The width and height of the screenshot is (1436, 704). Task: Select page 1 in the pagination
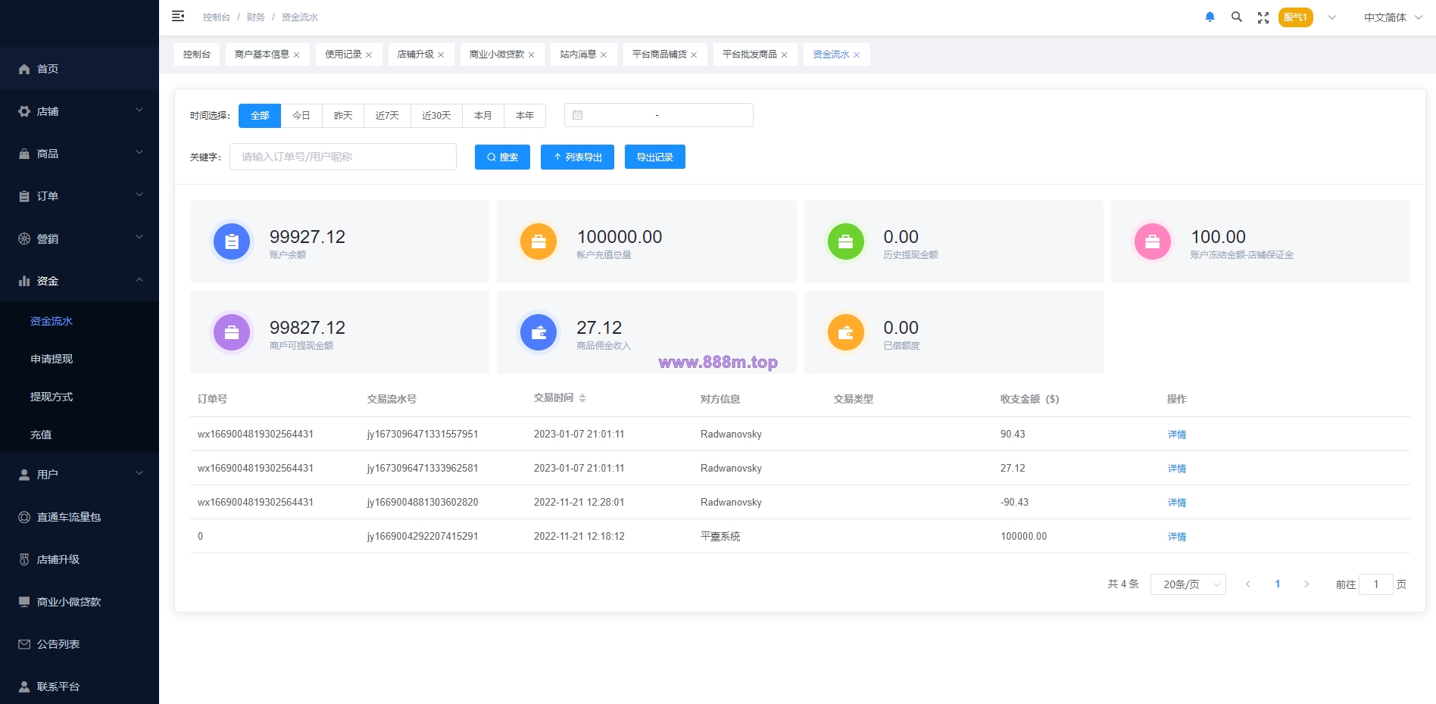(1278, 584)
